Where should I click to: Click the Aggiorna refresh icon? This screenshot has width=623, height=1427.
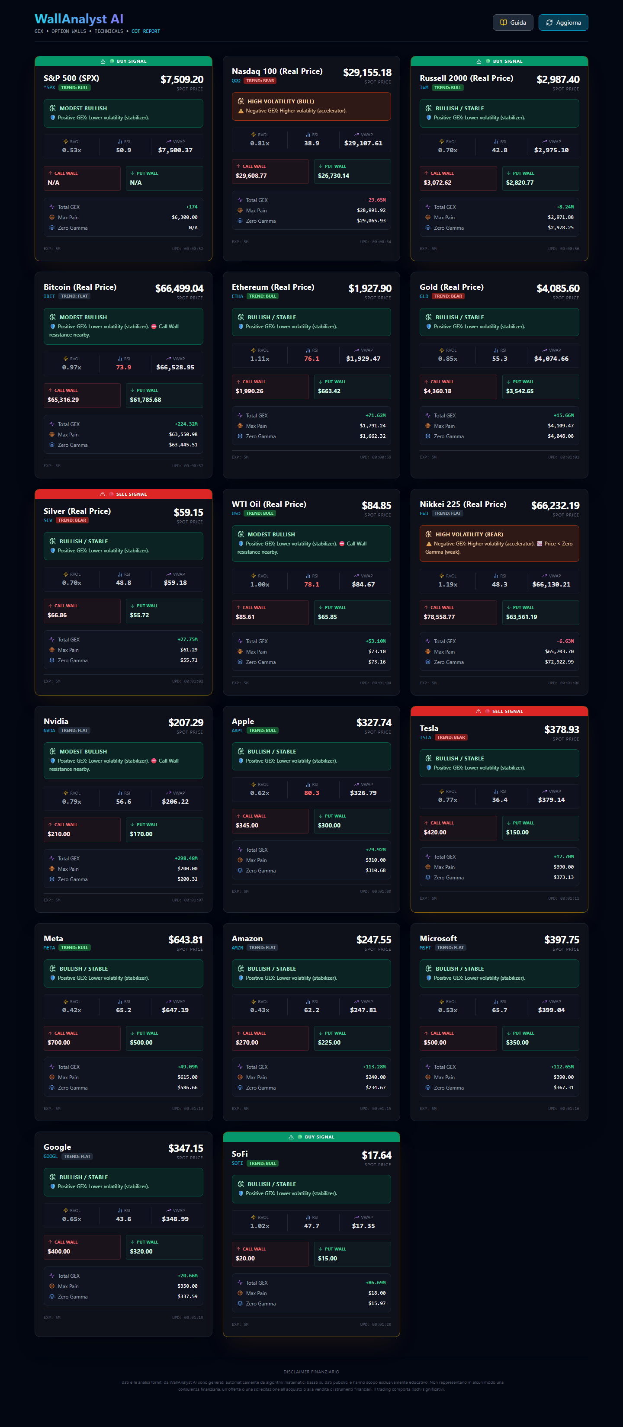[549, 23]
